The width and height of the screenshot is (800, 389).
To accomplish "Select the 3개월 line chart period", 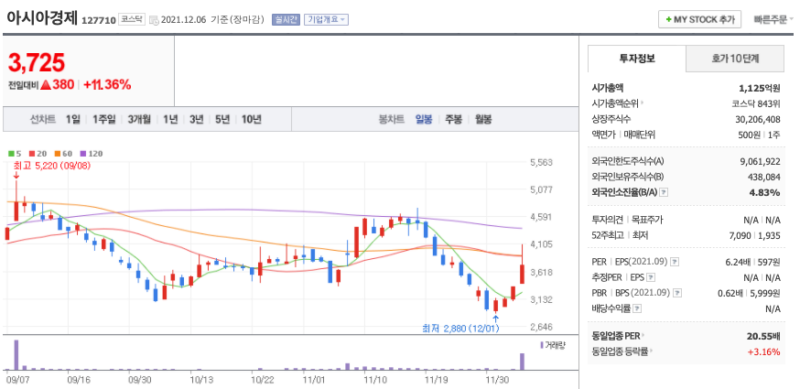I will pyautogui.click(x=139, y=120).
